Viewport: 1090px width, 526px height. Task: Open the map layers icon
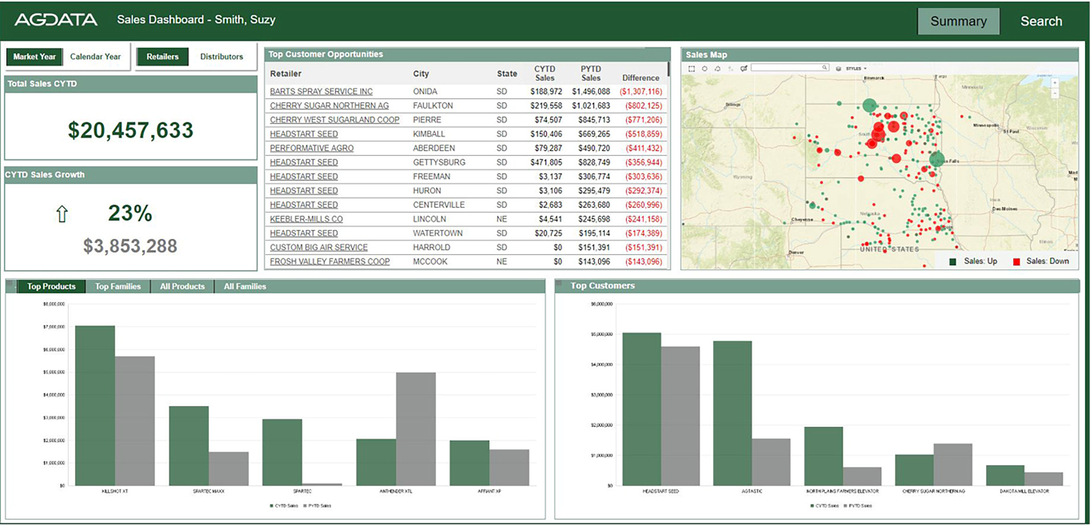tap(838, 68)
